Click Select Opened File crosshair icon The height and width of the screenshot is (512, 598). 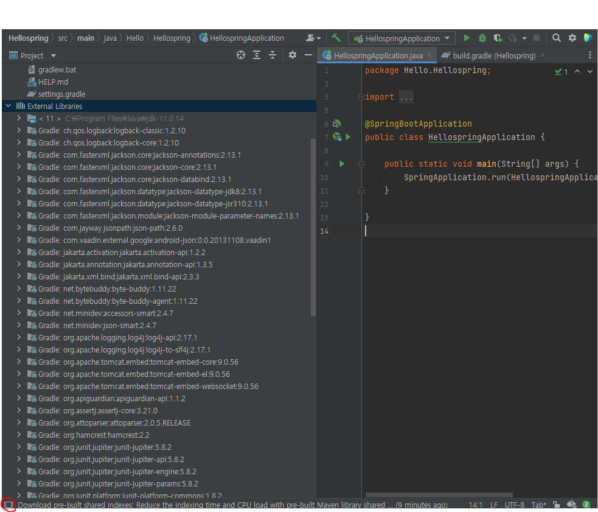pyautogui.click(x=241, y=55)
